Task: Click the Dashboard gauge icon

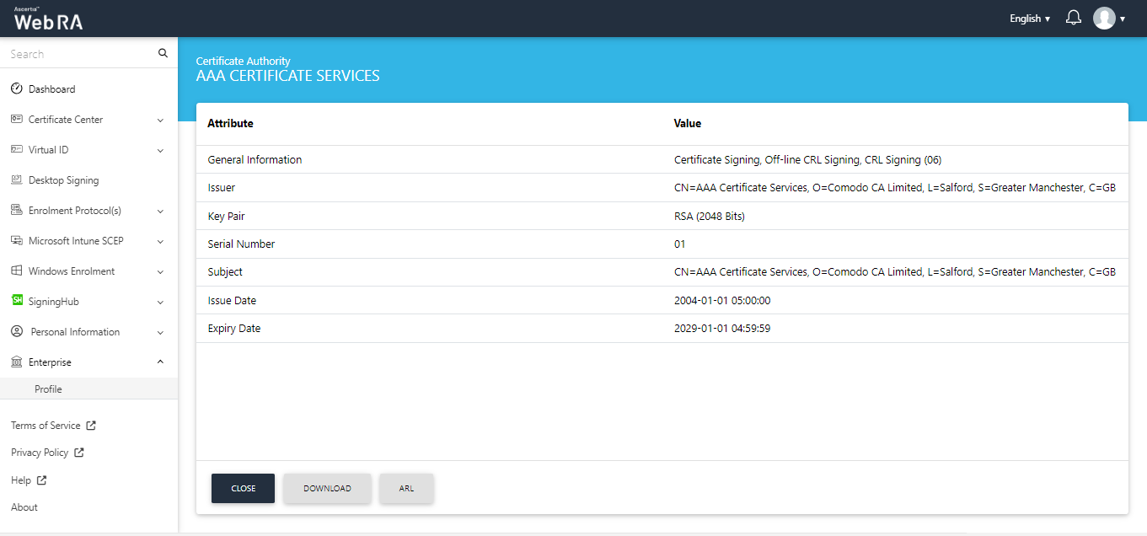Action: [x=17, y=88]
